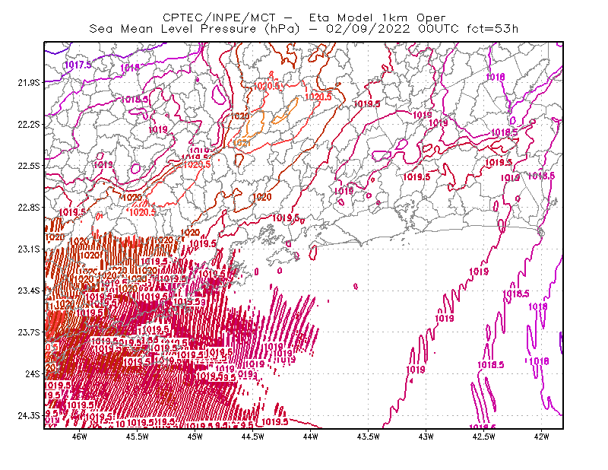Select the 'Sea Mean Level Pressure (hPa)' subtitle
This screenshot has height=470, width=608.
[195, 29]
